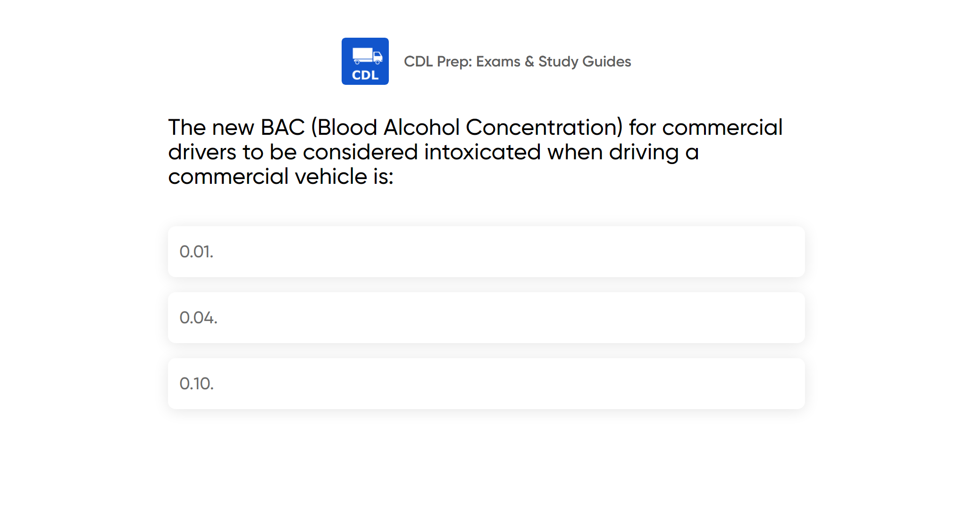
Task: Click the empty right side of the 0.04 card
Action: (708, 318)
